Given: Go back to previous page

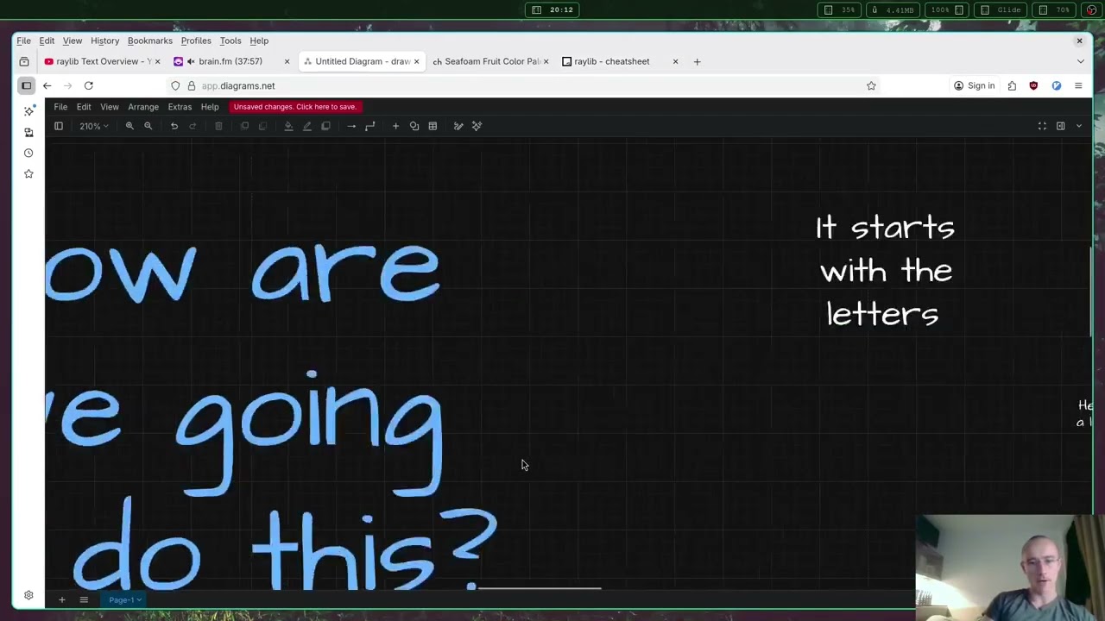Looking at the screenshot, I should pyautogui.click(x=47, y=85).
